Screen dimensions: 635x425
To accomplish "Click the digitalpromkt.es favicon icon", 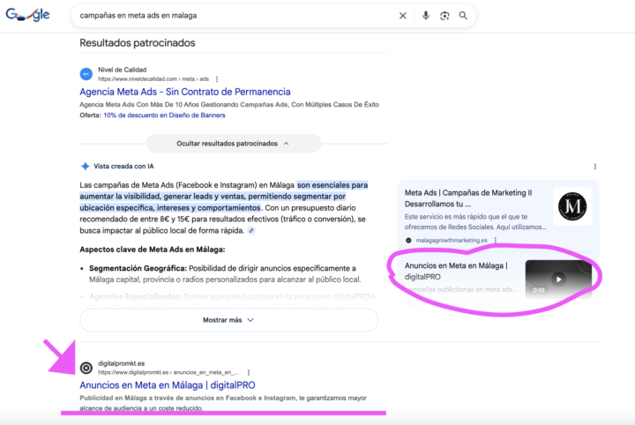I will [x=86, y=368].
